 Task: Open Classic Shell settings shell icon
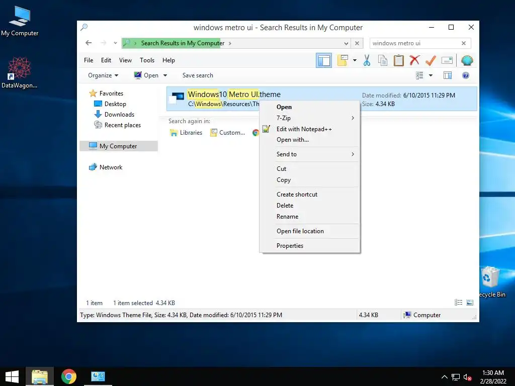(467, 60)
